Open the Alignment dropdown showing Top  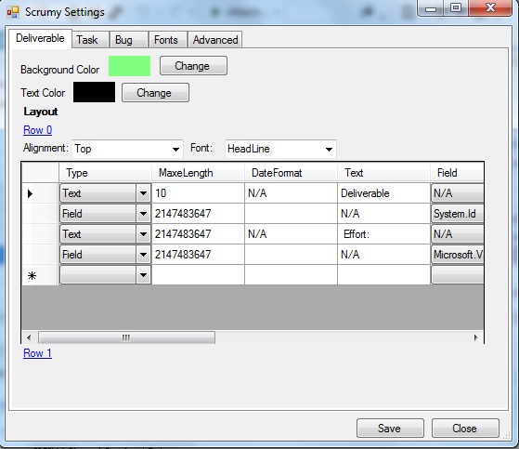coord(127,149)
